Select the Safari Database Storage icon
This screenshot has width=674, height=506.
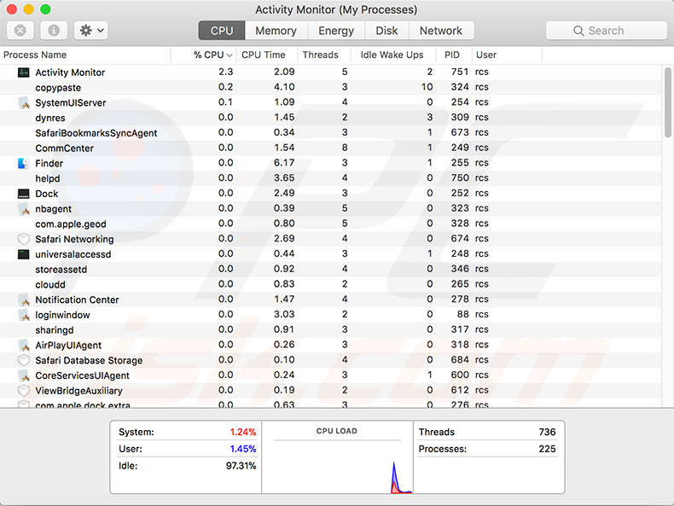23,360
